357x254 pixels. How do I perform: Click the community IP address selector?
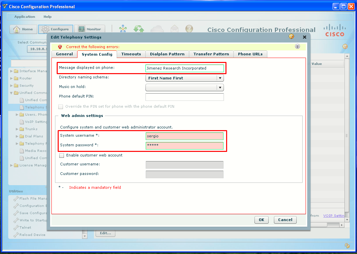click(38, 49)
